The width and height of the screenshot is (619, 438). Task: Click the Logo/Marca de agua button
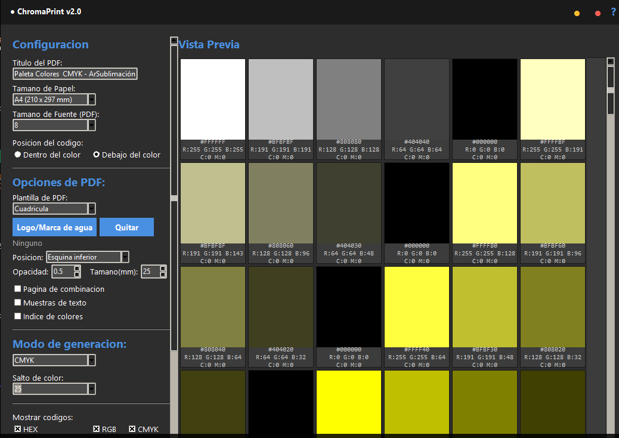(x=54, y=227)
